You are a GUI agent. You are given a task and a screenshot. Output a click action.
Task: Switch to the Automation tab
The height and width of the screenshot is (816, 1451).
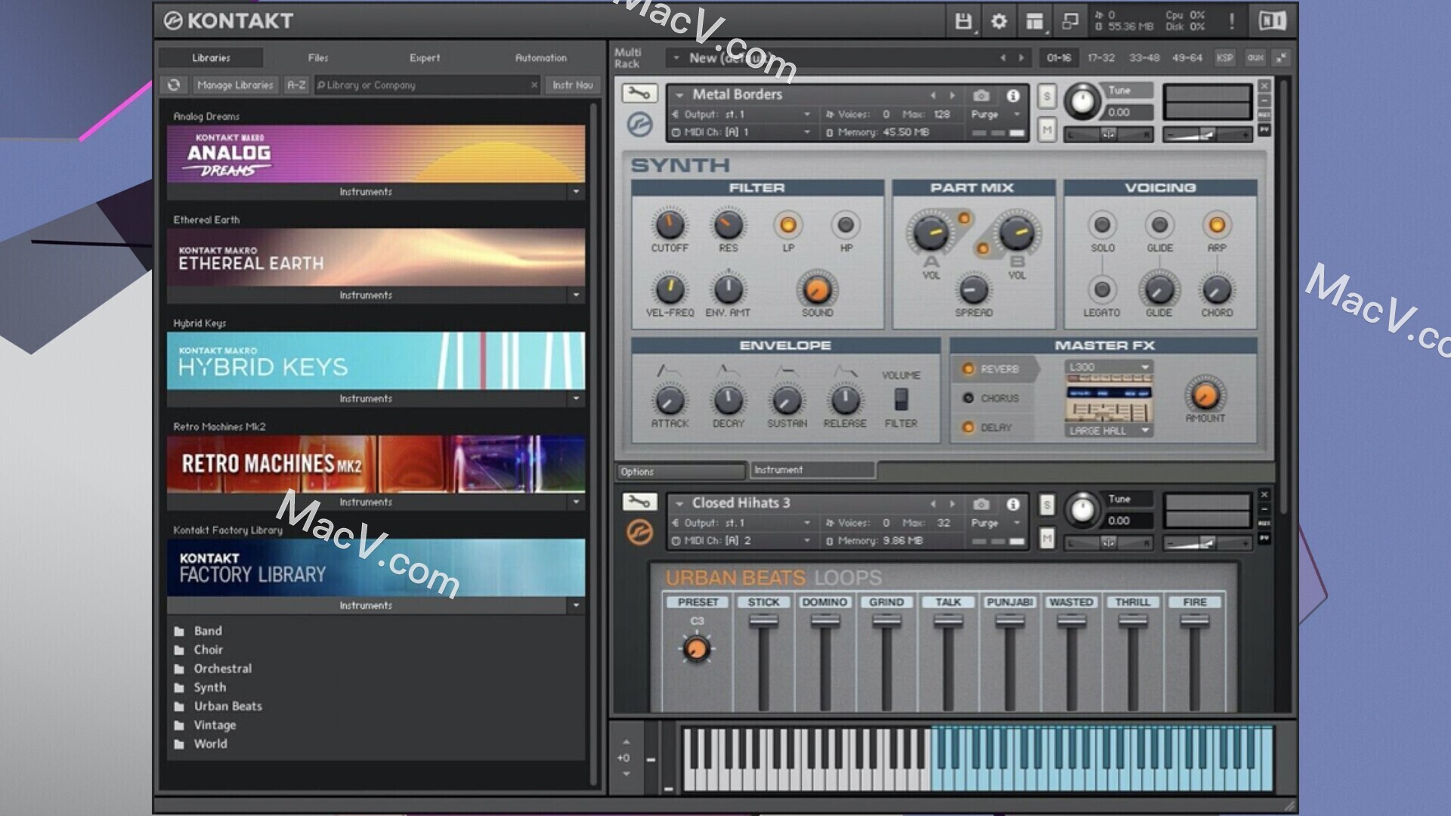540,57
